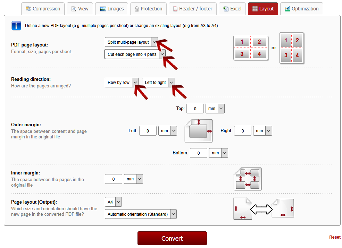
Task: Click the portrait page orientation icon
Action: tap(243, 208)
